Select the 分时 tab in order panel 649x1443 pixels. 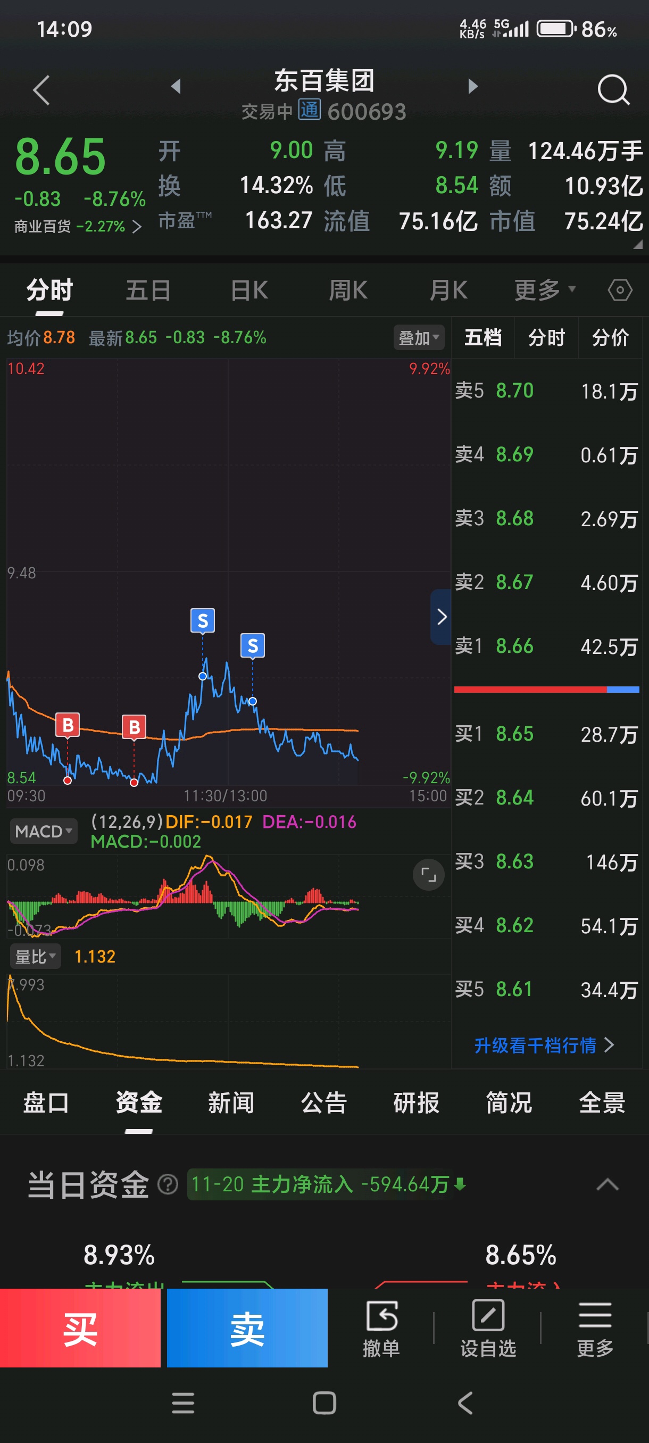pyautogui.click(x=546, y=337)
